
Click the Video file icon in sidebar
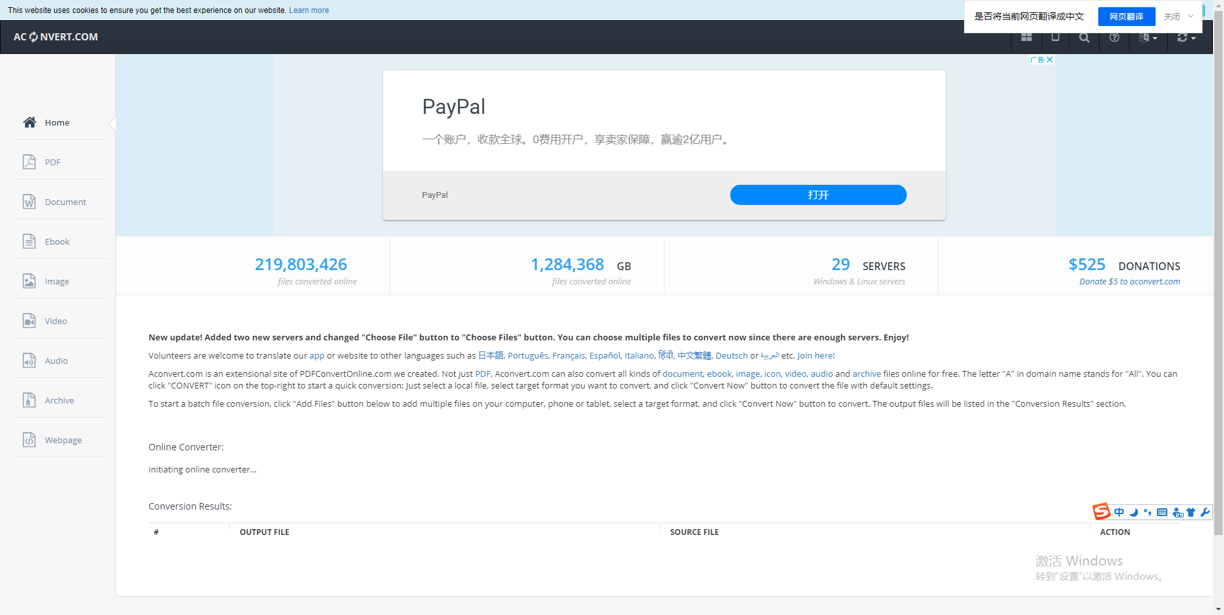(x=29, y=321)
